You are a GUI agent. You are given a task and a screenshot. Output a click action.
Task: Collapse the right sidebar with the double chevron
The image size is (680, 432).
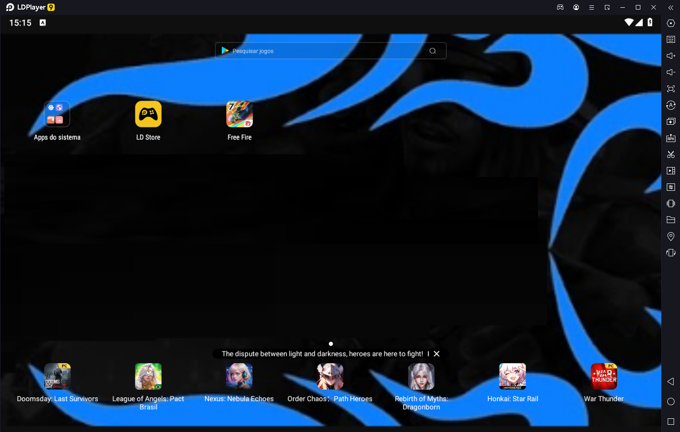pos(671,7)
